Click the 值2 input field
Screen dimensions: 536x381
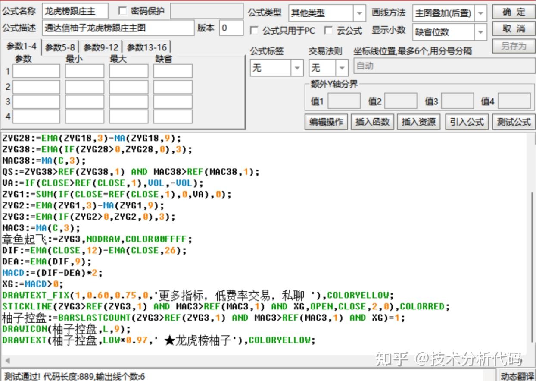(401, 101)
